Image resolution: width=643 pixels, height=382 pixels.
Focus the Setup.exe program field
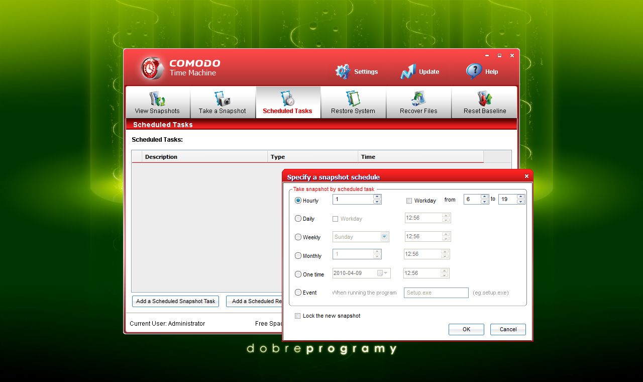pyautogui.click(x=436, y=293)
